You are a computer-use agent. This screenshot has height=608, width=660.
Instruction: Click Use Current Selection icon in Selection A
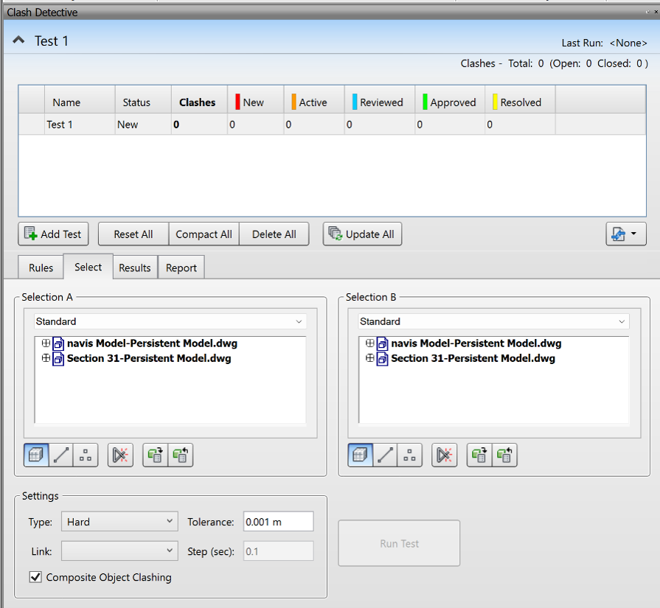(x=156, y=455)
